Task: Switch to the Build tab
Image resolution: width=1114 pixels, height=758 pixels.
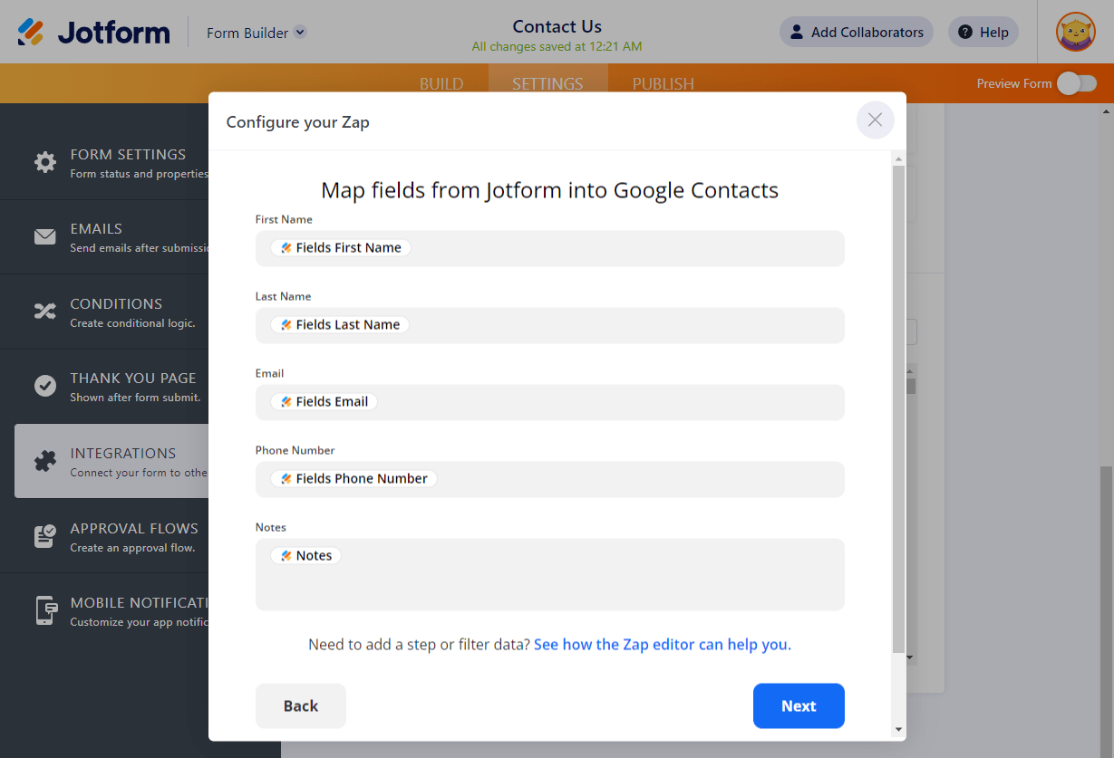Action: pos(441,83)
